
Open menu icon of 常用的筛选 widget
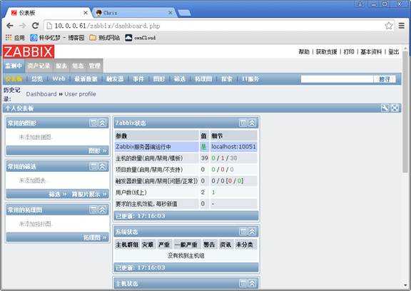(x=93, y=166)
